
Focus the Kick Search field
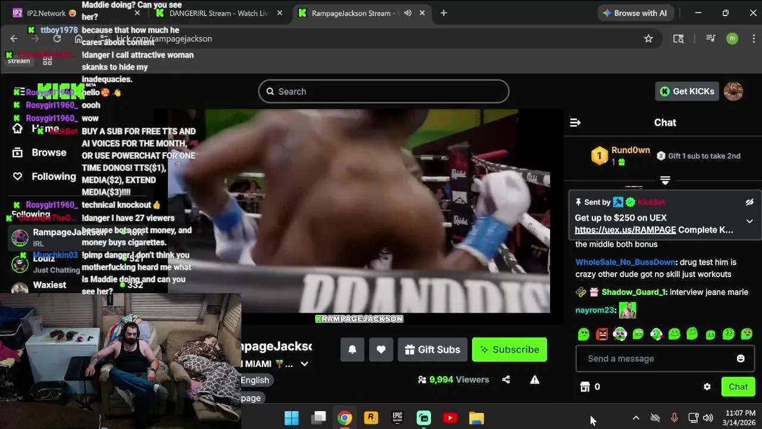coord(384,91)
